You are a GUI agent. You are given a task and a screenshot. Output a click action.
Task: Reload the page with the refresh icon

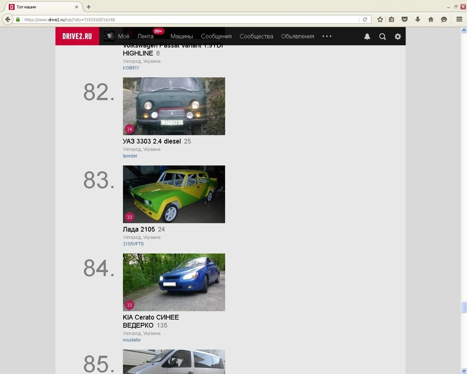coord(365,19)
